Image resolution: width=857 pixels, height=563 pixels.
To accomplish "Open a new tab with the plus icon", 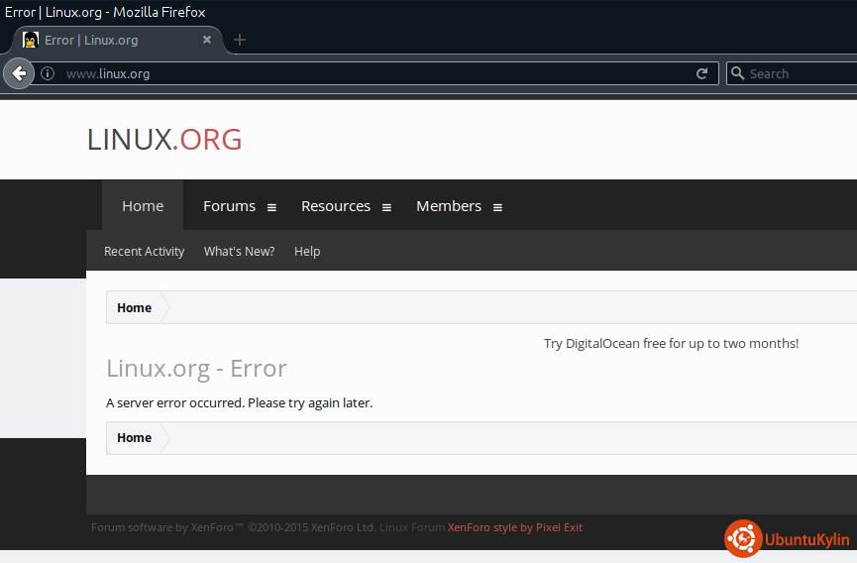I will [x=240, y=41].
